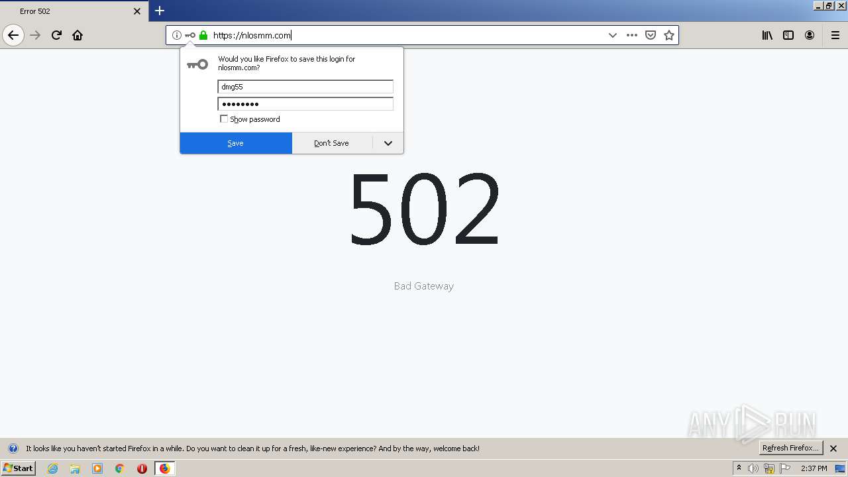Launch Chrome from taskbar
Viewport: 848px width, 477px height.
[x=120, y=468]
